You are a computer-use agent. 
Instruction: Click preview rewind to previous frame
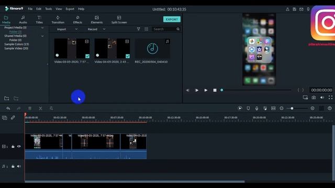(x=187, y=90)
